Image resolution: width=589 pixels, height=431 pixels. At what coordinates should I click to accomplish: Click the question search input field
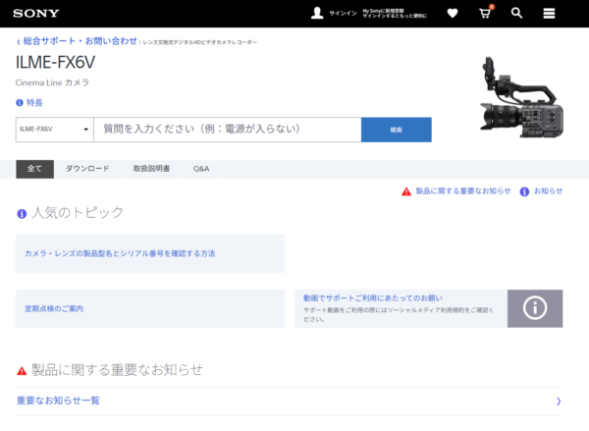pos(228,130)
